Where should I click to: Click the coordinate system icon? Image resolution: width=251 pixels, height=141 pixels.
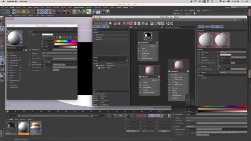[53, 11]
